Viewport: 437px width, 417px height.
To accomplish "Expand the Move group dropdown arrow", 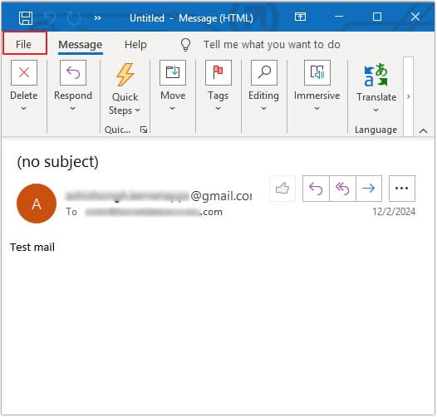I will (x=173, y=109).
